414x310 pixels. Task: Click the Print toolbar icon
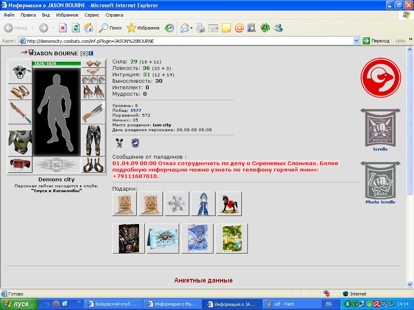pos(201,28)
